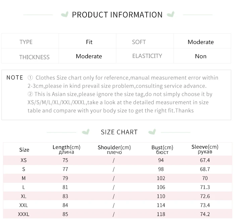
Task: Click the Sleeve(cm) column header
Action: tap(205, 149)
